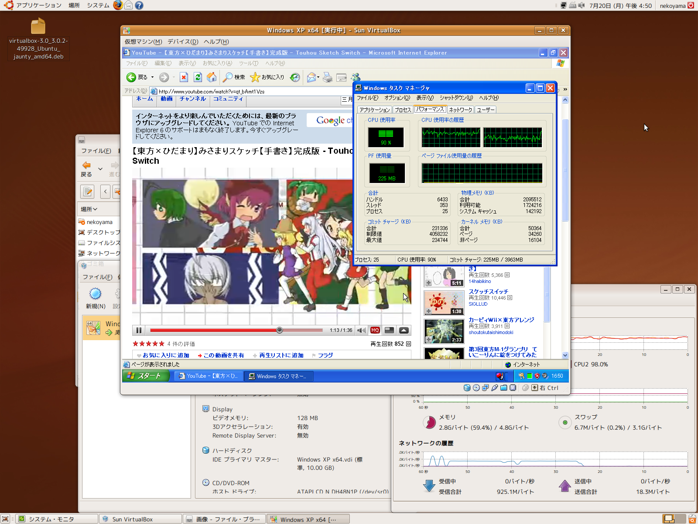Screen dimensions: 698x524
Task: Click the IE Print icon
Action: point(328,77)
